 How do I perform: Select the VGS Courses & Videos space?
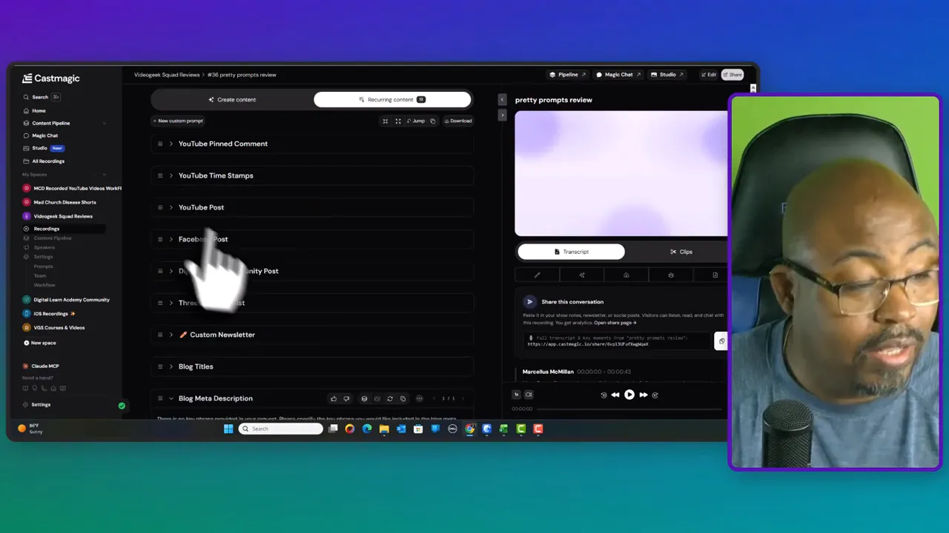[54, 327]
